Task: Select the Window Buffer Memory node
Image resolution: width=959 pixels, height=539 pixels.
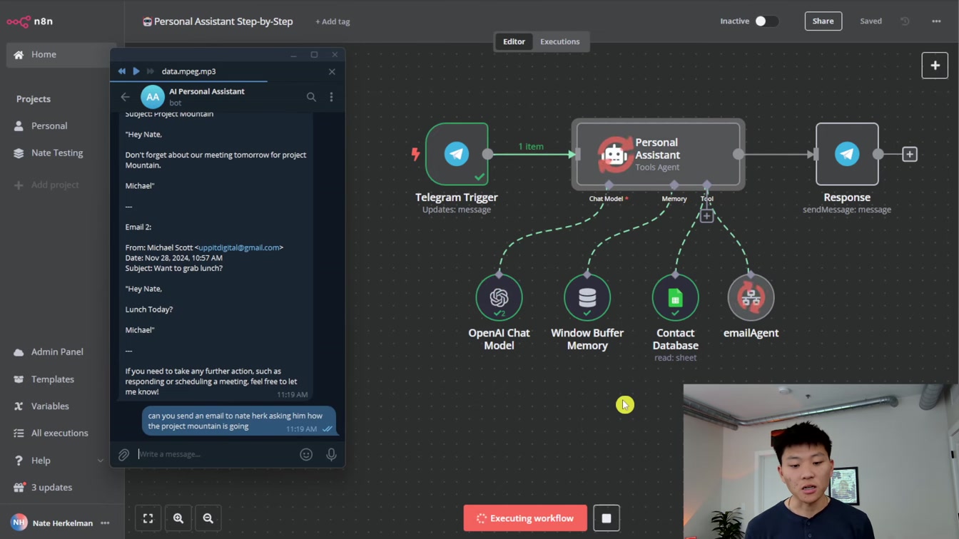Action: [x=587, y=297]
